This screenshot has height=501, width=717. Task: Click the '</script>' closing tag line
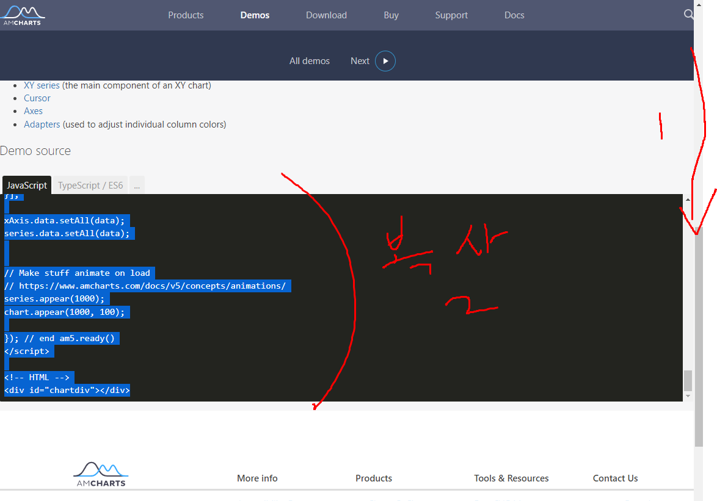coord(26,351)
